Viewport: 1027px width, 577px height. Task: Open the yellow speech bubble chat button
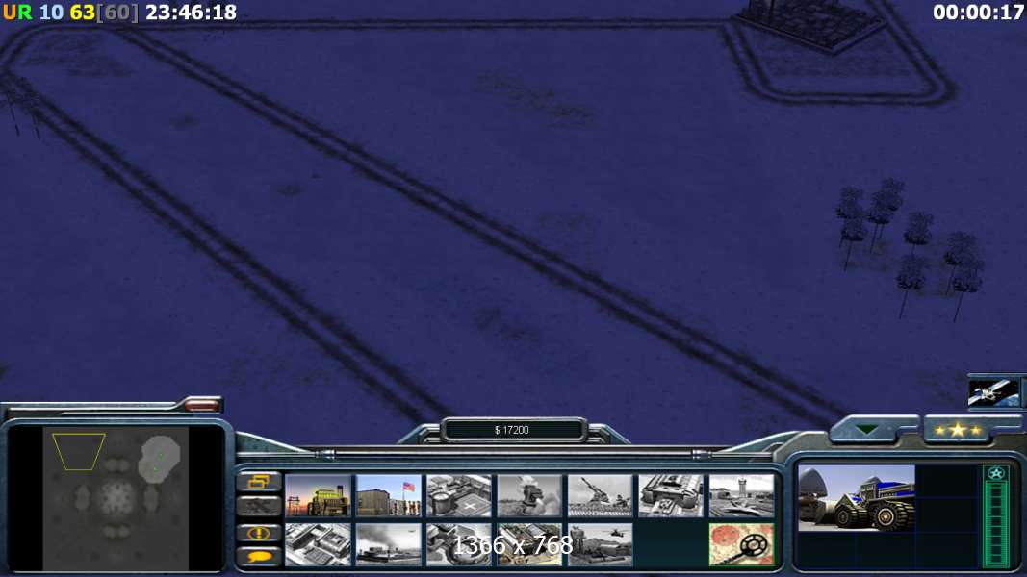pyautogui.click(x=259, y=557)
